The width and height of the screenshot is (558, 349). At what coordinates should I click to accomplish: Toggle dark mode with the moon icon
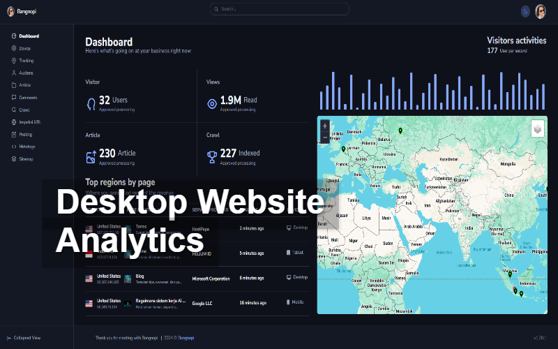[525, 11]
